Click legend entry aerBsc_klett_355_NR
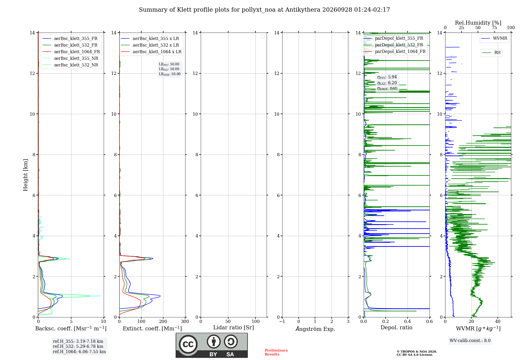Screen dimensions: 529x360 [70, 58]
